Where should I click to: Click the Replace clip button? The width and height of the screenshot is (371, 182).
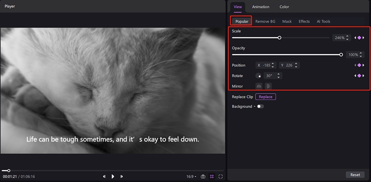pyautogui.click(x=265, y=97)
